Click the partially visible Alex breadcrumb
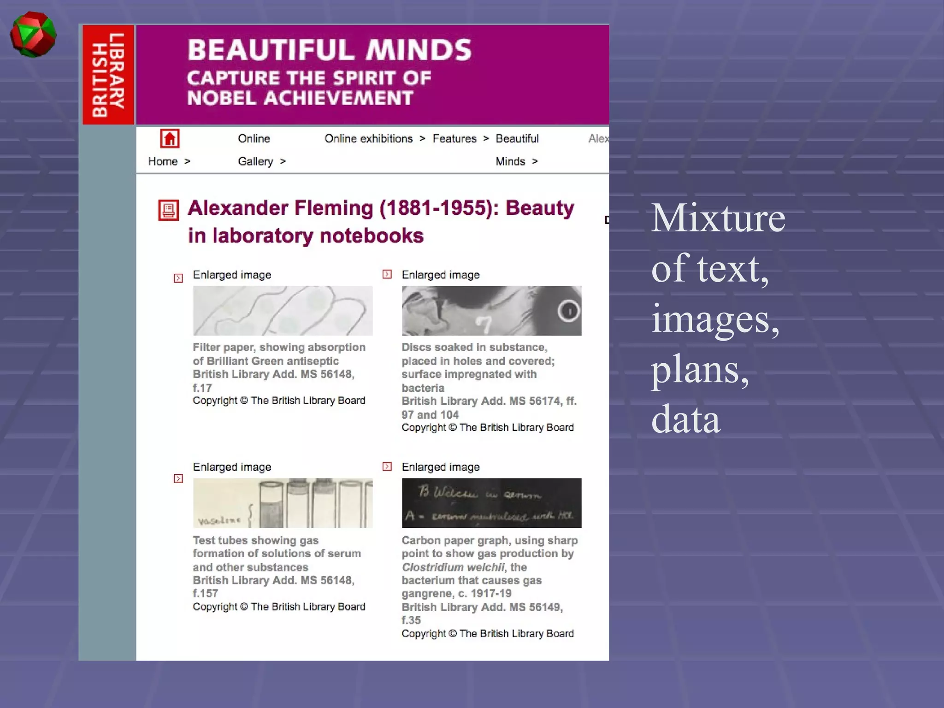The height and width of the screenshot is (708, 944). [598, 139]
